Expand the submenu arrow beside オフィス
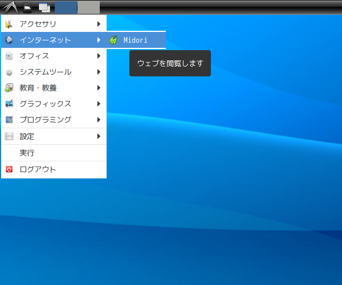The image size is (342, 285). click(x=99, y=56)
